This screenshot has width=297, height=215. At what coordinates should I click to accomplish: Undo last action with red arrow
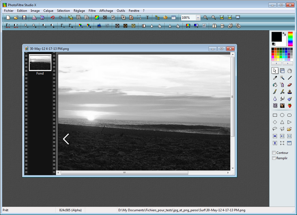click(53, 18)
